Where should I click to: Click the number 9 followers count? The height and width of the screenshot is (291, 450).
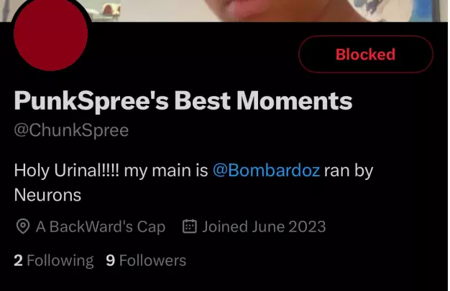pos(111,261)
